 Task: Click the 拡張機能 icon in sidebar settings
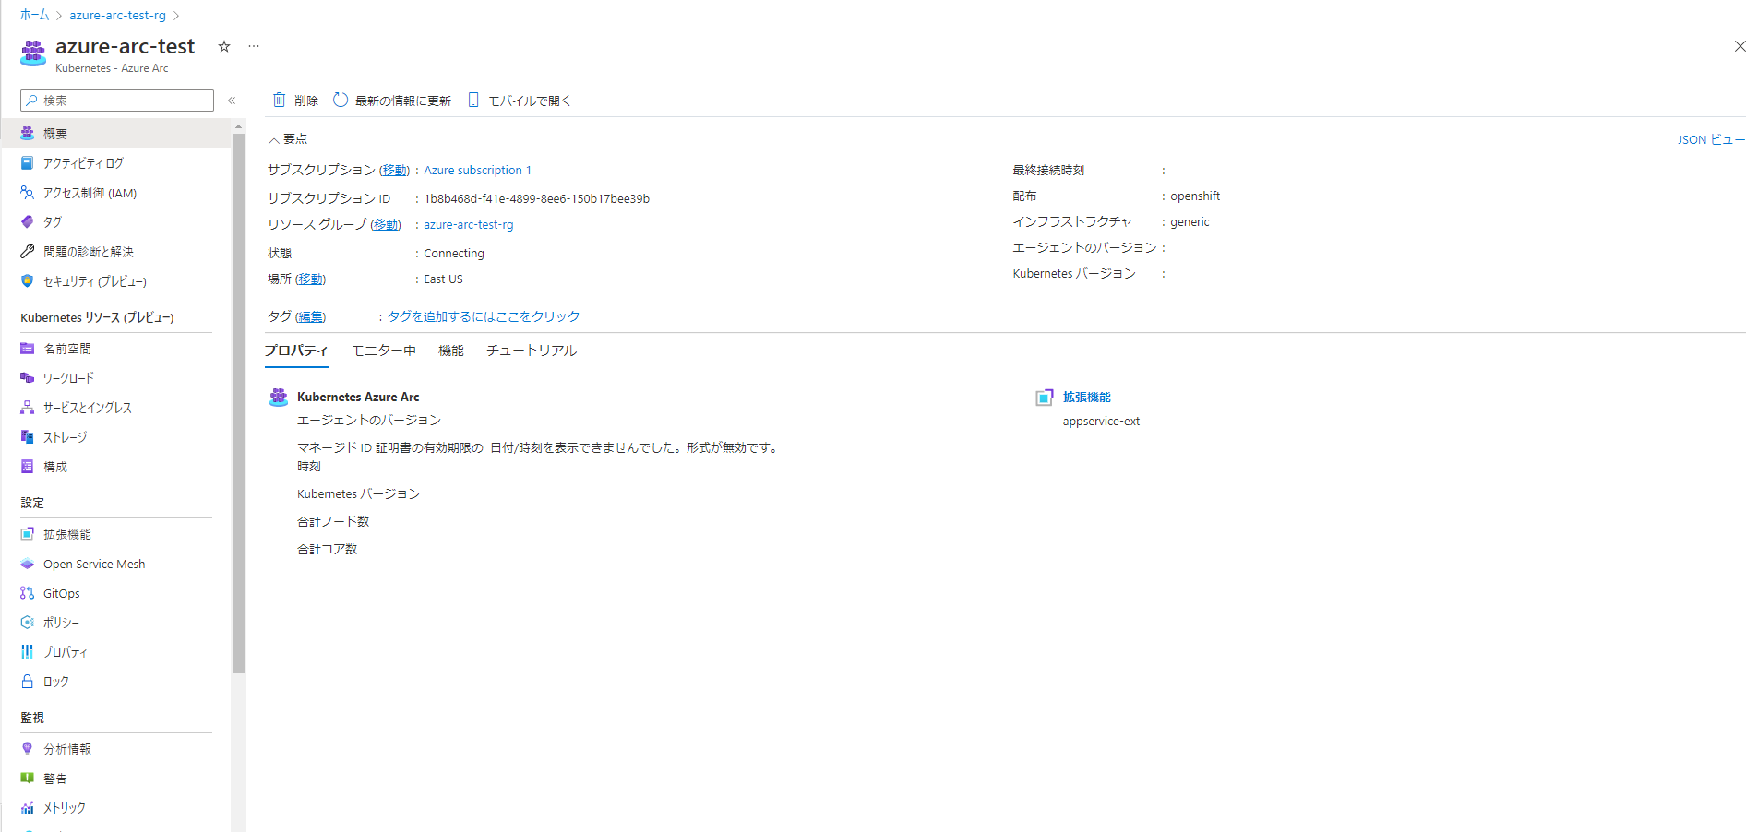28,533
